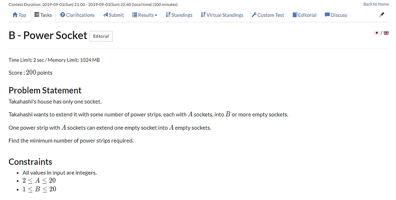
Task: Click the Custom Test wrench icon
Action: (x=254, y=15)
